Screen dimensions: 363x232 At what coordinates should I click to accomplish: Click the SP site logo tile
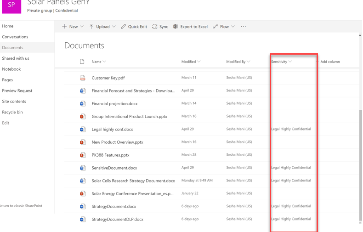point(11,6)
